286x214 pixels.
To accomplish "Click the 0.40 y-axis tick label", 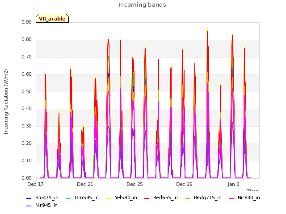I will point(27,109).
